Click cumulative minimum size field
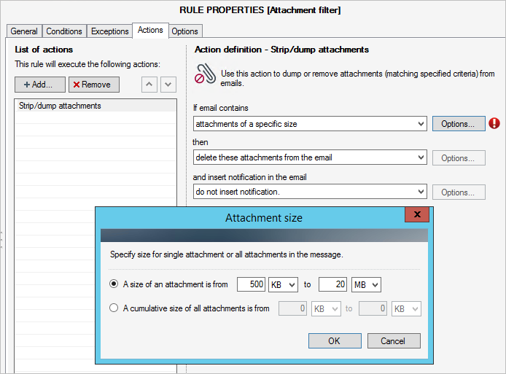This screenshot has height=374, width=506. pyautogui.click(x=292, y=308)
